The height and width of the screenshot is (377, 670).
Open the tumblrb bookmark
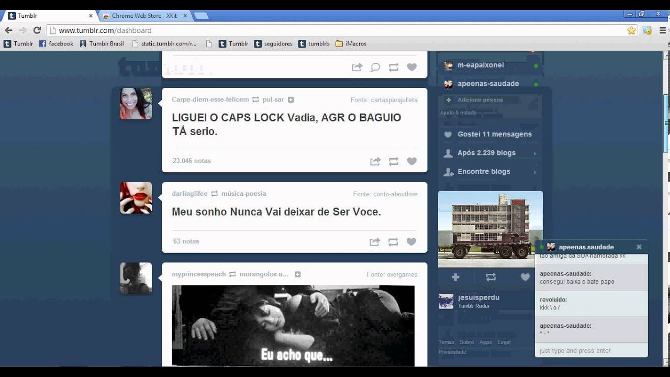[x=314, y=44]
